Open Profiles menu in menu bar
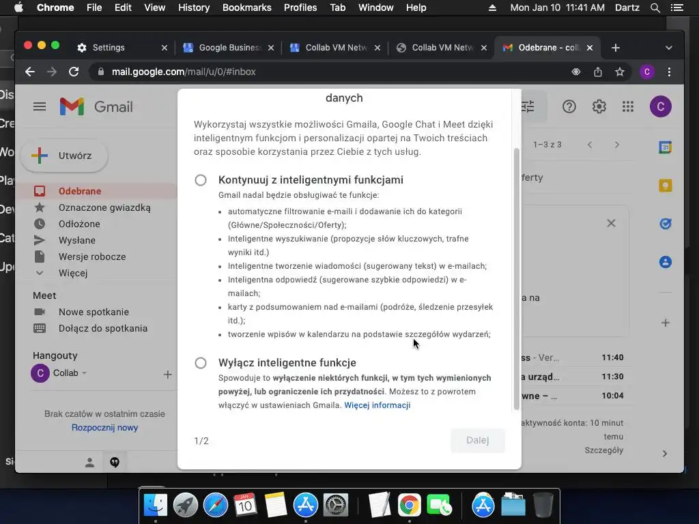The height and width of the screenshot is (524, 699). pyautogui.click(x=300, y=8)
